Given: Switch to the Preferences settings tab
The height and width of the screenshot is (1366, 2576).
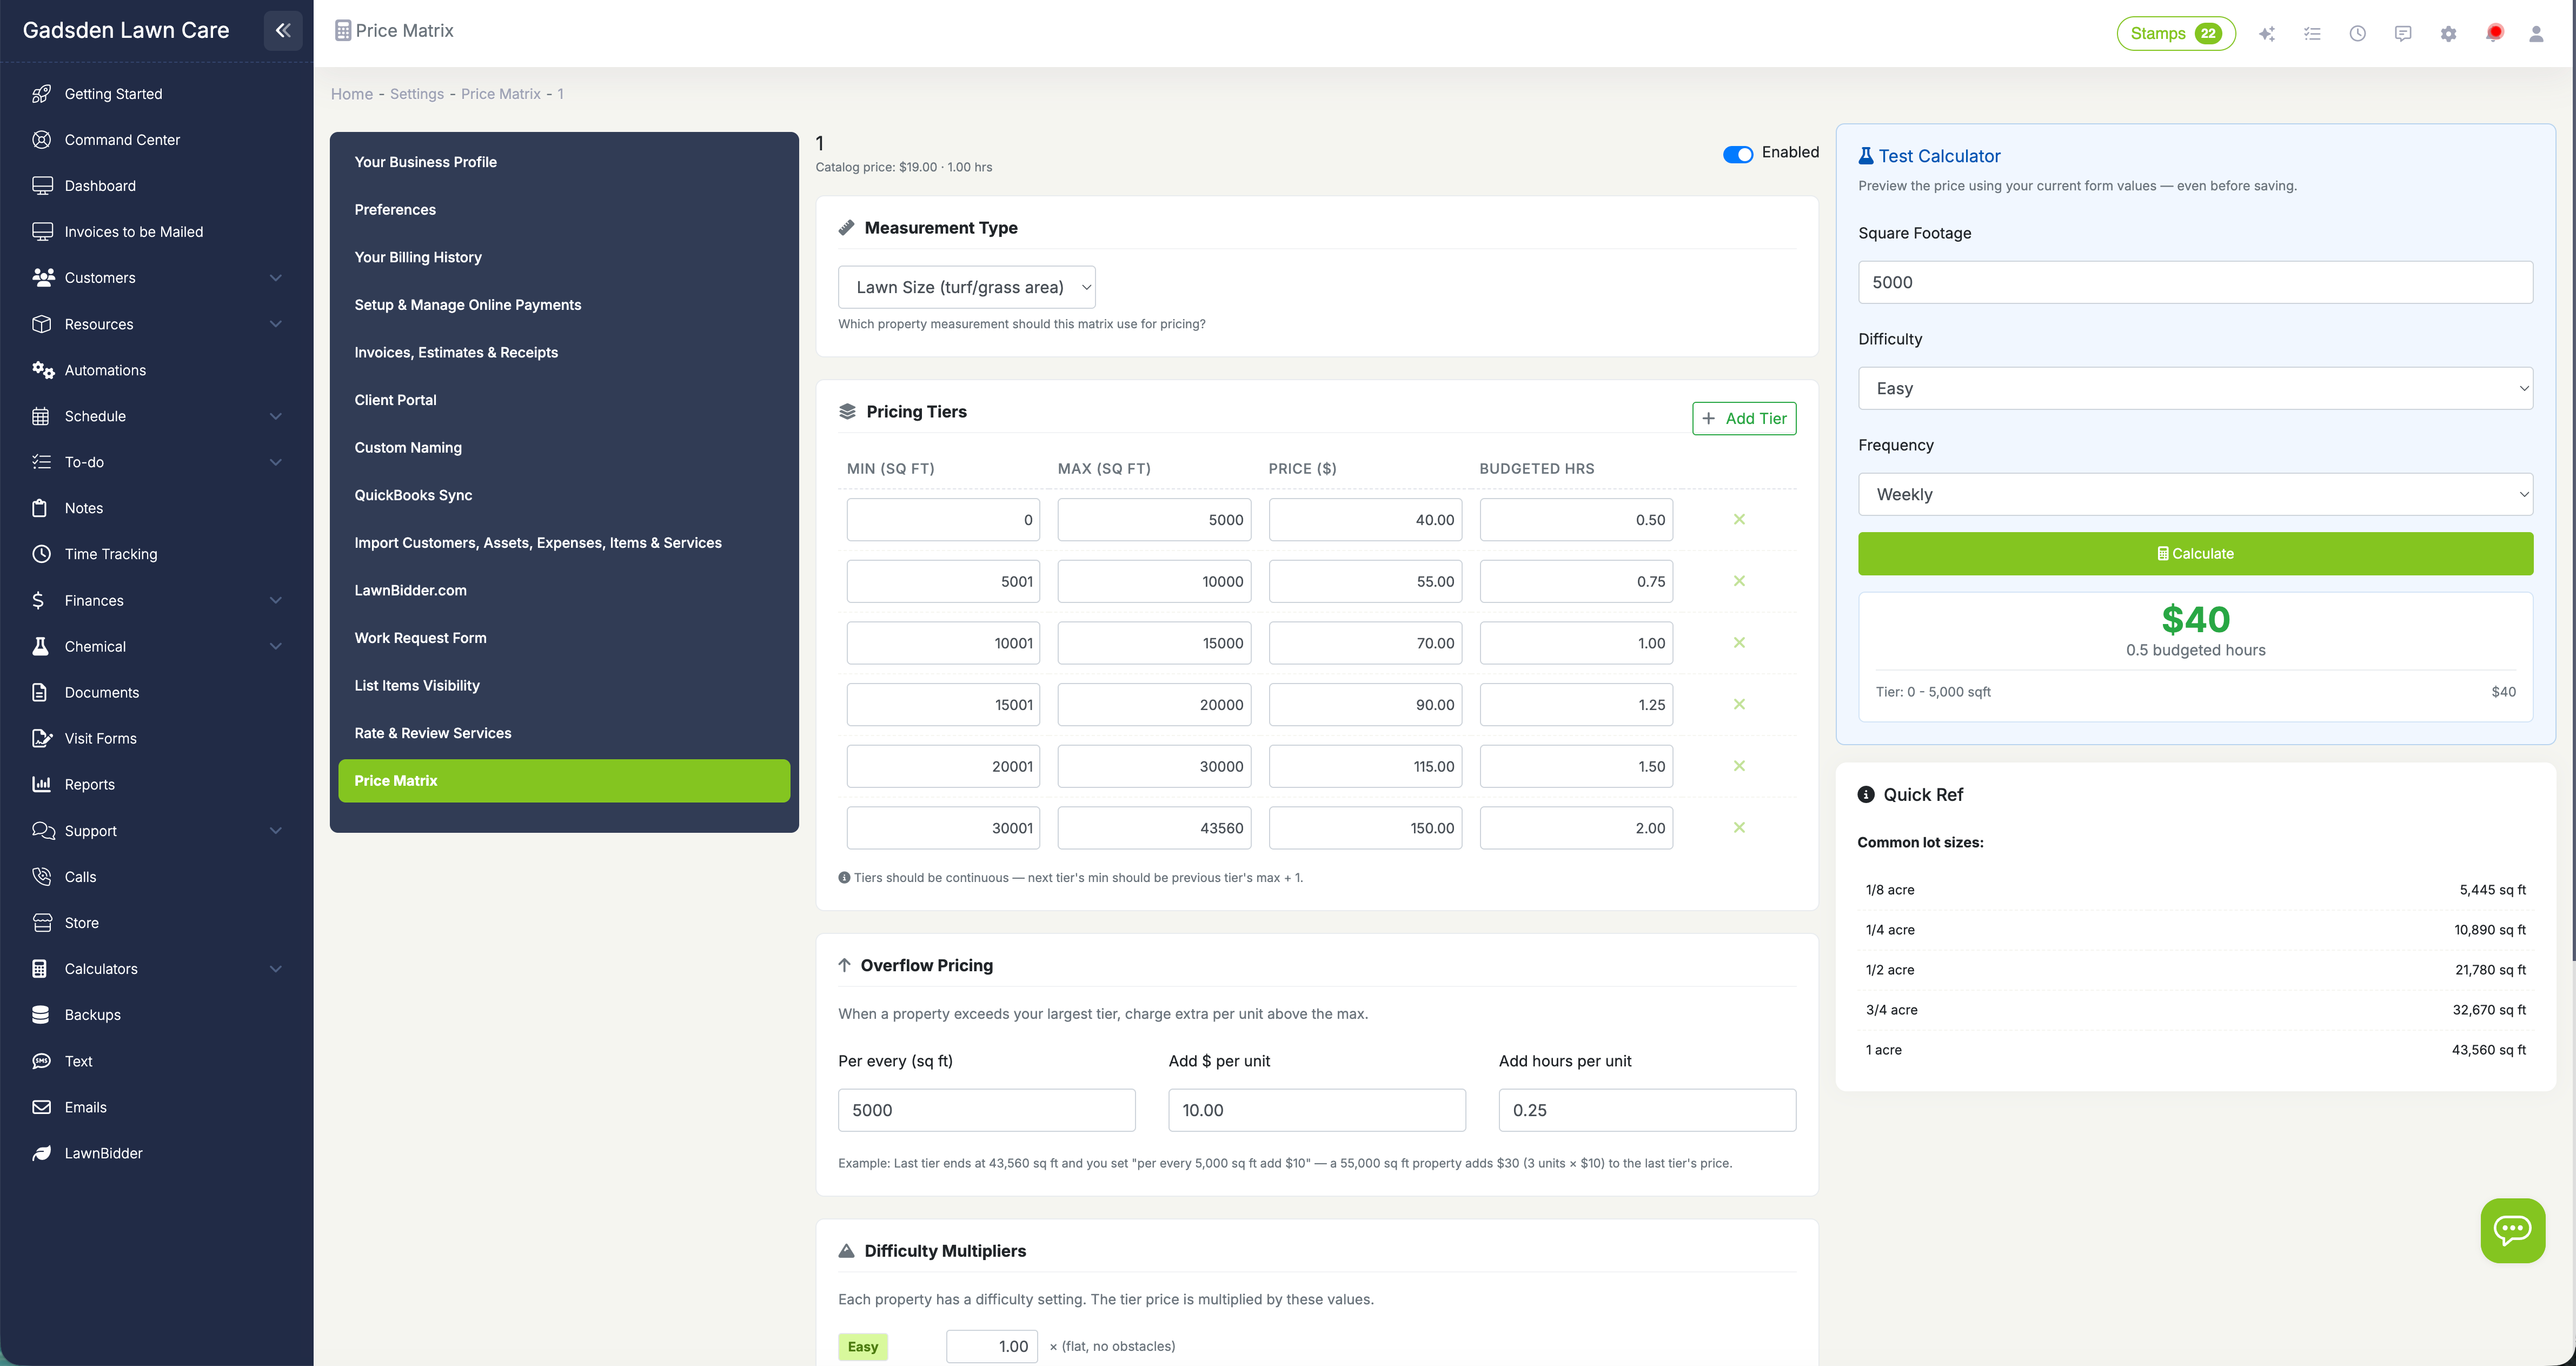Looking at the screenshot, I should point(395,209).
